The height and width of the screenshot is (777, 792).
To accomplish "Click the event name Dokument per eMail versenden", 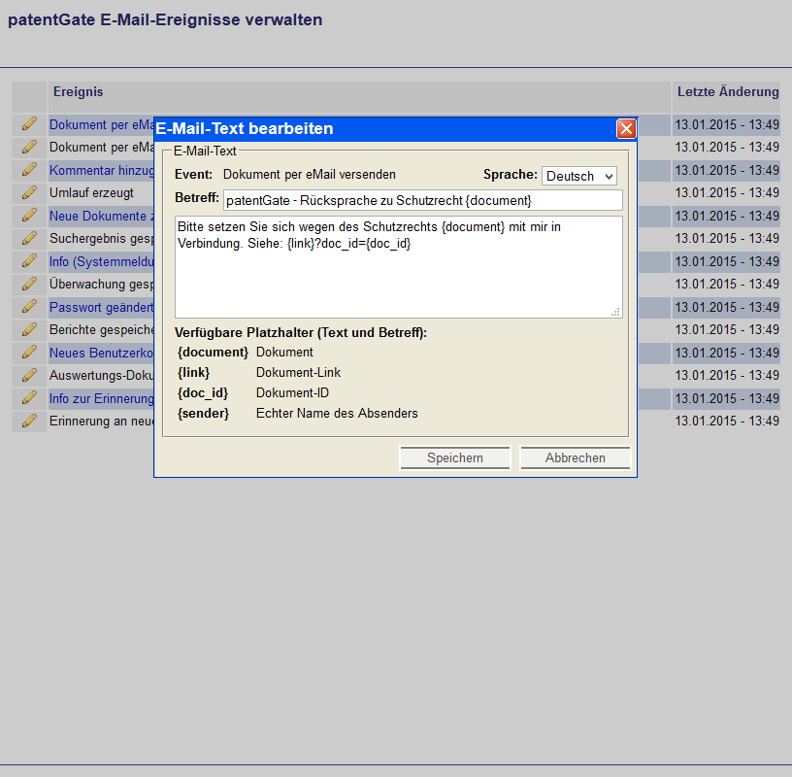I will click(x=310, y=175).
